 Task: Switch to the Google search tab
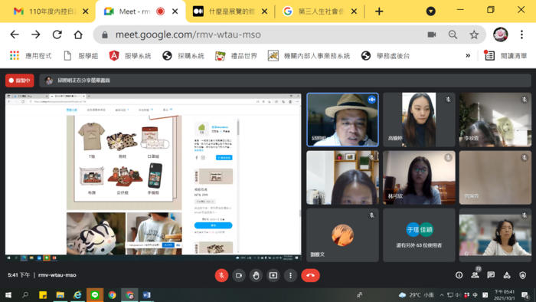coord(319,11)
